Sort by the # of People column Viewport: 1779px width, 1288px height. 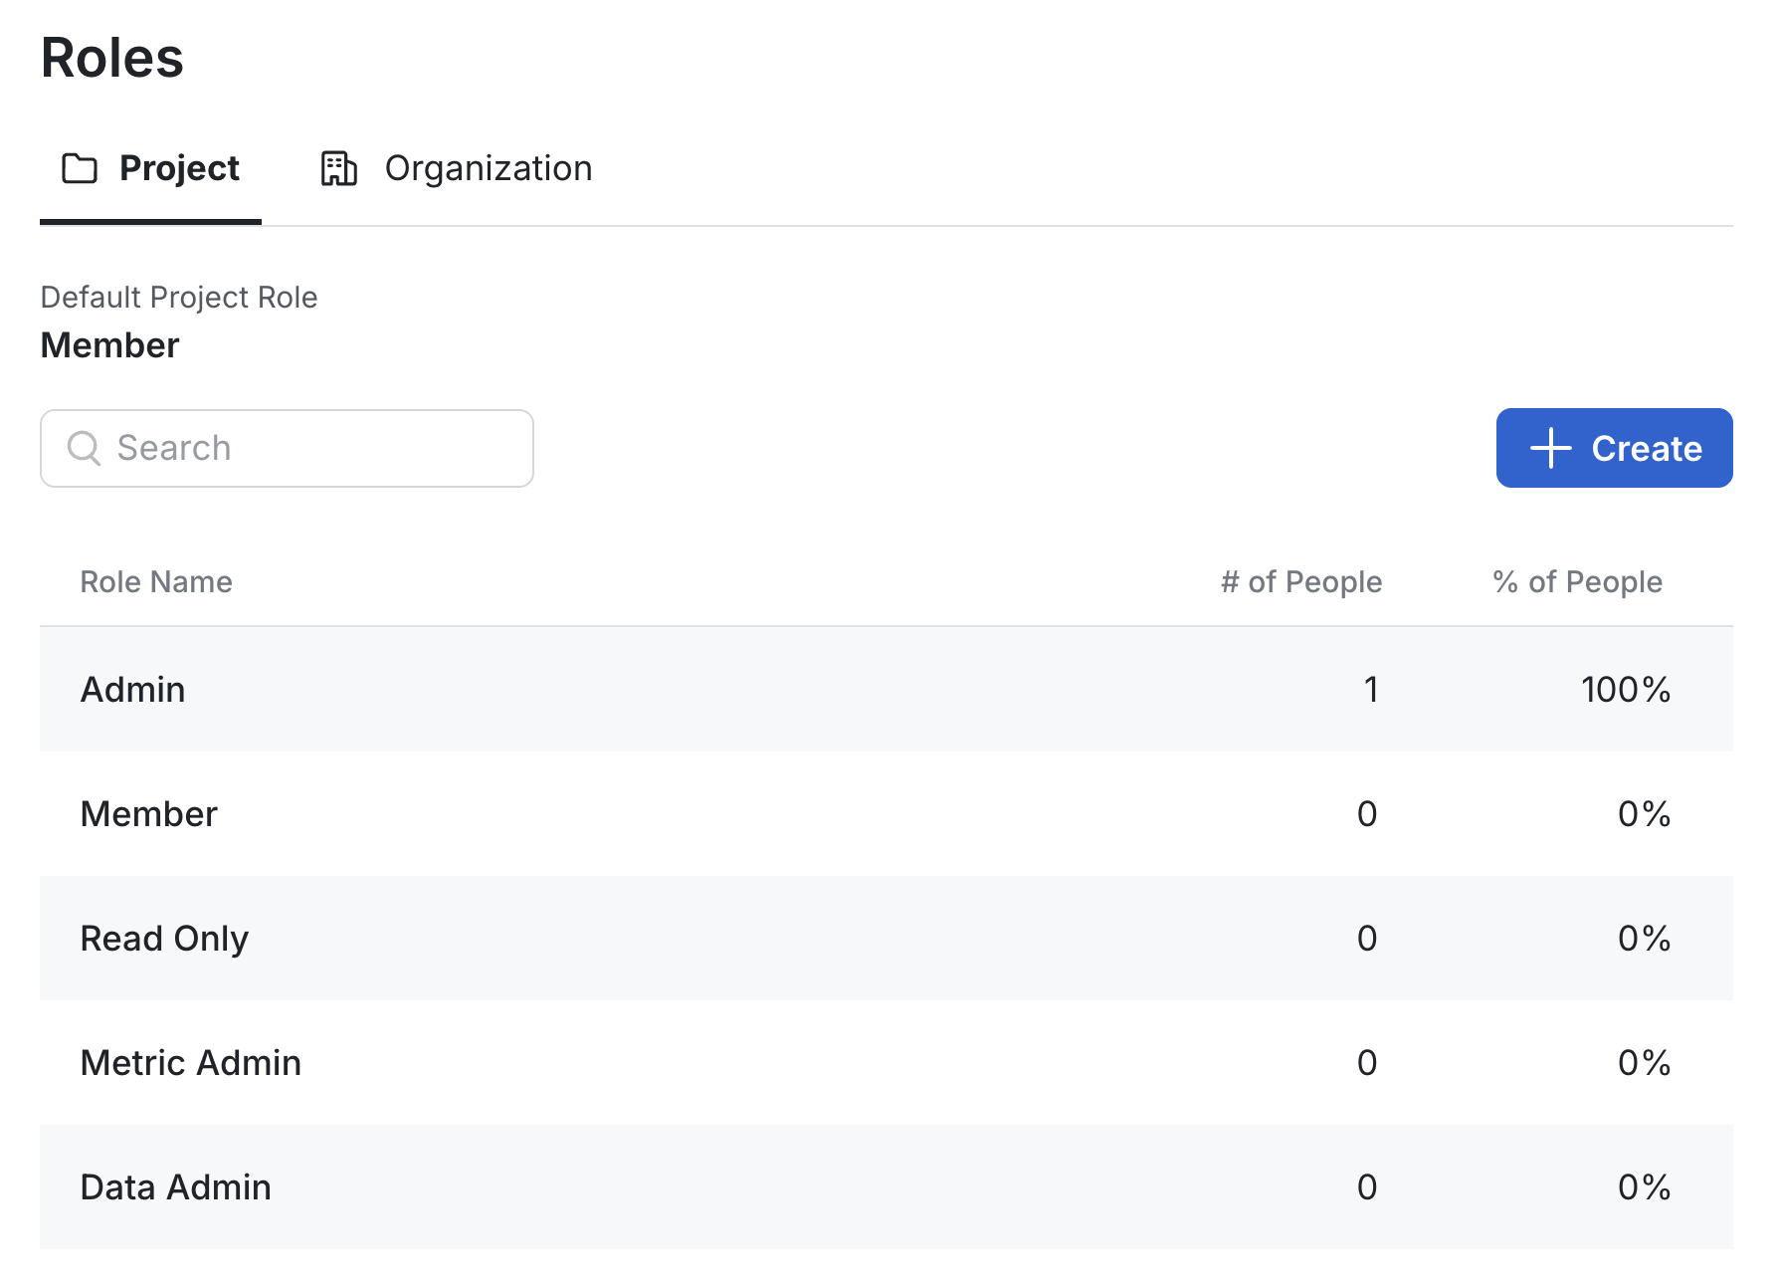tap(1300, 581)
